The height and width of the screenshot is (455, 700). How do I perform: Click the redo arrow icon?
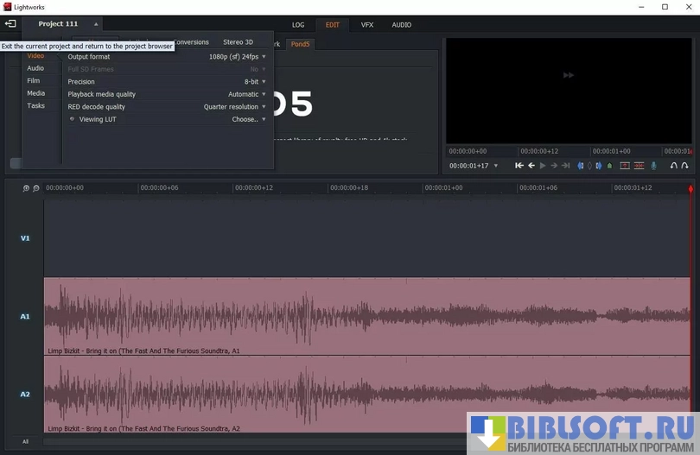[685, 166]
